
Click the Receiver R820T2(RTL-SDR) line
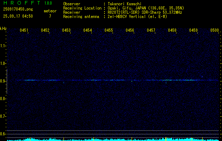click(x=145, y=12)
